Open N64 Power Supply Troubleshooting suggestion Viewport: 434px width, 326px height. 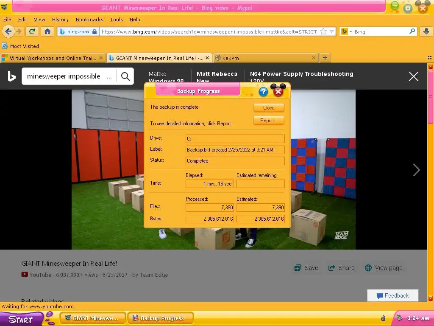click(x=302, y=77)
